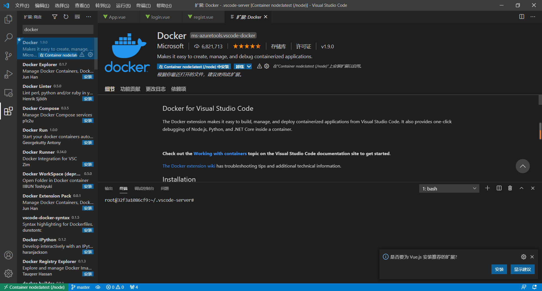Screen dimensions: 542x291
Task: Open the 编辑(E) menu
Action: tap(42, 5)
